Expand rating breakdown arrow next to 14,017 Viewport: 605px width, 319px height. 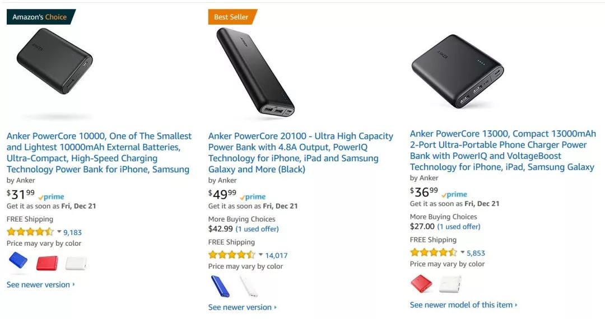[x=260, y=255]
